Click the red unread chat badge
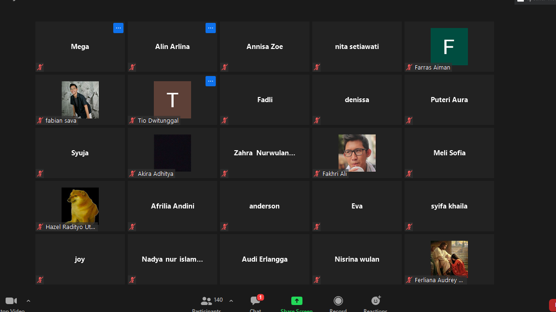The width and height of the screenshot is (556, 312). pos(260,298)
